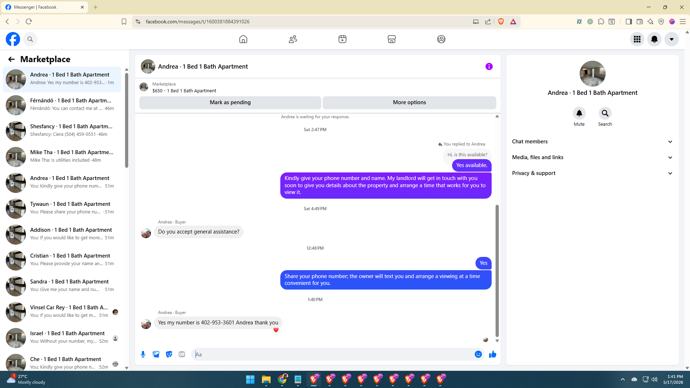Open Sandra conversation
The image size is (690, 388).
click(x=62, y=286)
